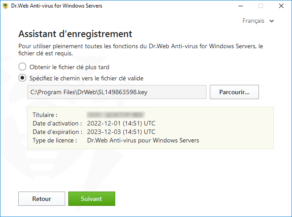Minimize the Dr.Web window
292x217 pixels.
tap(241, 6)
